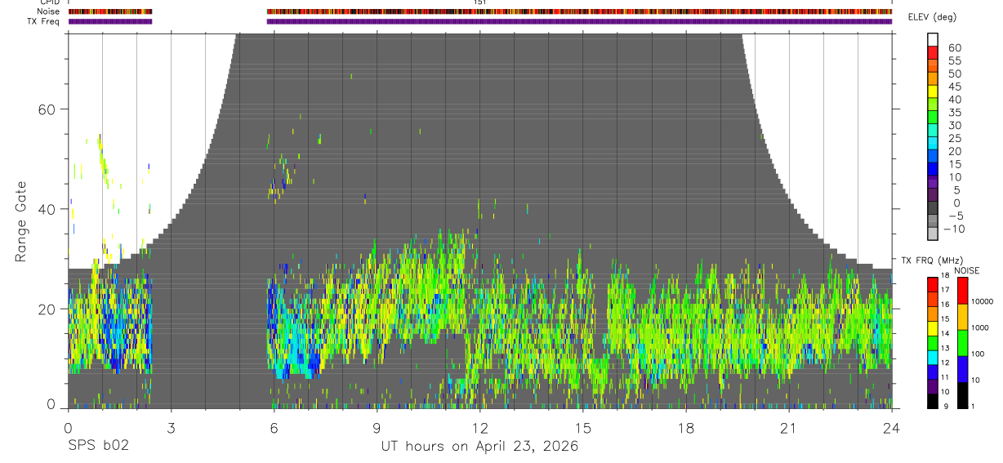Viewport: 1003px width, 463px height.
Task: Select the black swatch in TX FRQ legend
Action: [933, 401]
